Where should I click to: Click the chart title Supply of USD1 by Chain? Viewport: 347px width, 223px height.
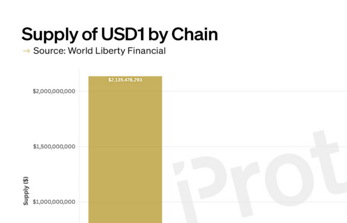(120, 34)
